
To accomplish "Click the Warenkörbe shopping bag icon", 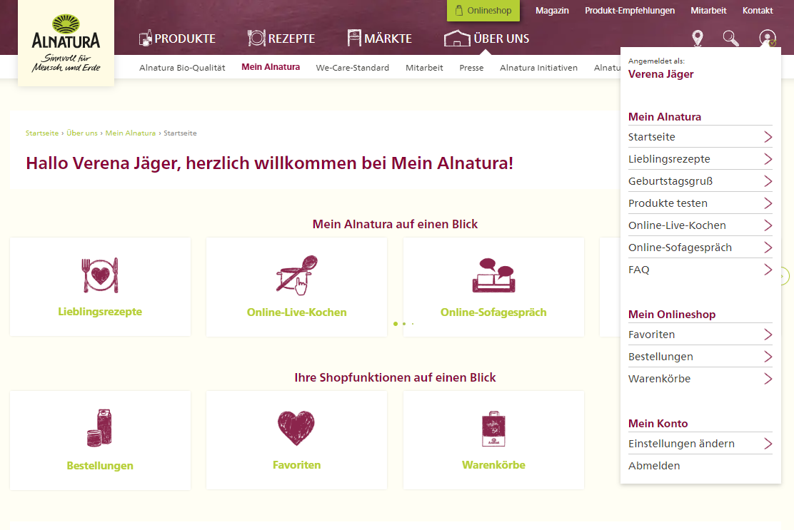I will coord(493,428).
